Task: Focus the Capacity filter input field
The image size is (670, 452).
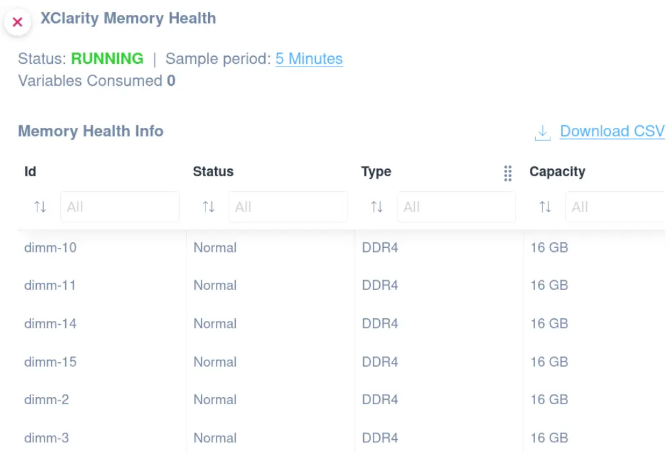Action: click(615, 207)
